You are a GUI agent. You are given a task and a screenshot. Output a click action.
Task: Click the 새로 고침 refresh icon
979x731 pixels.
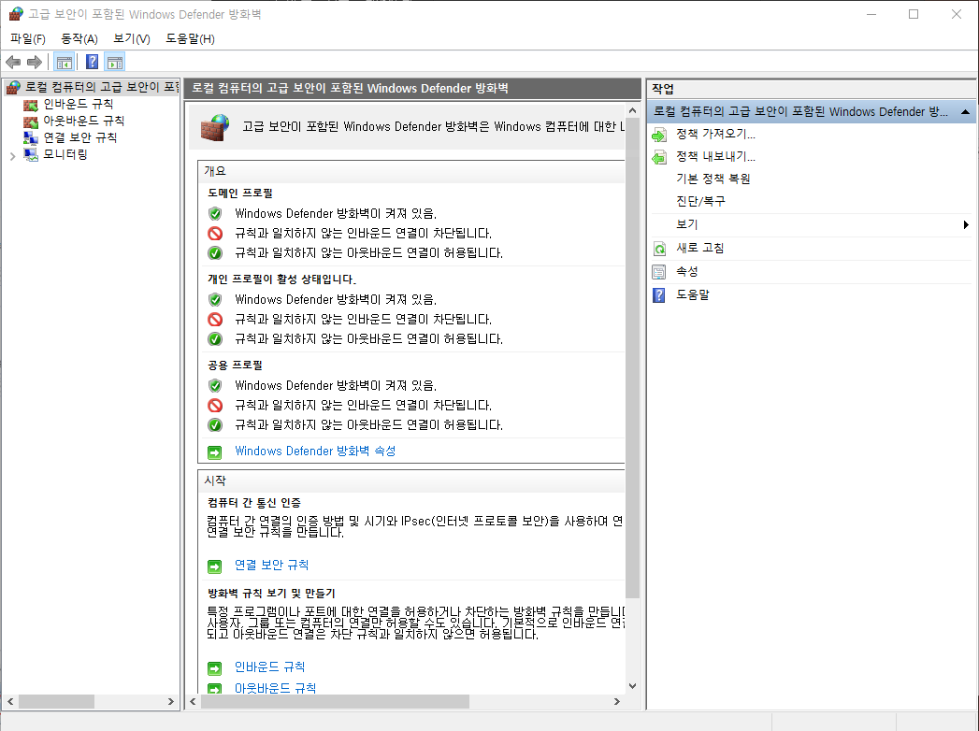click(x=658, y=248)
